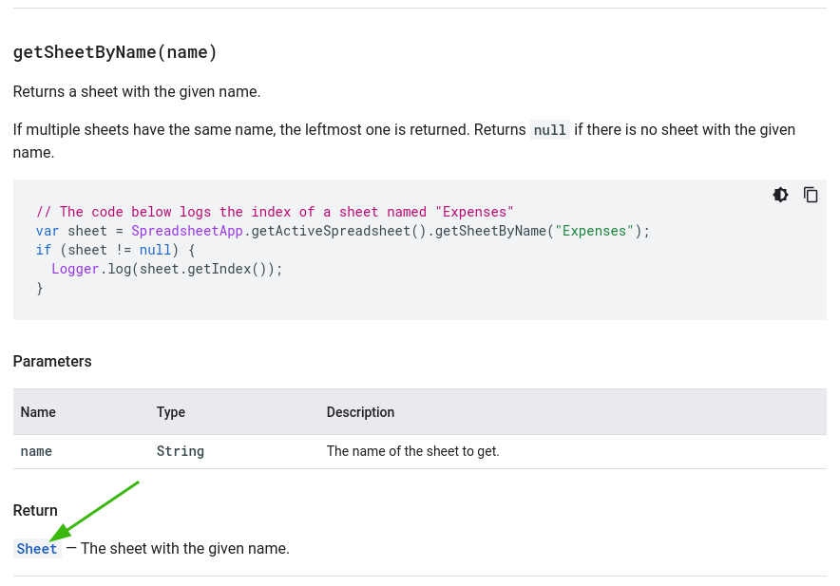Screen dimensions: 840x586
Task: Click the Description column header
Action: (x=360, y=412)
